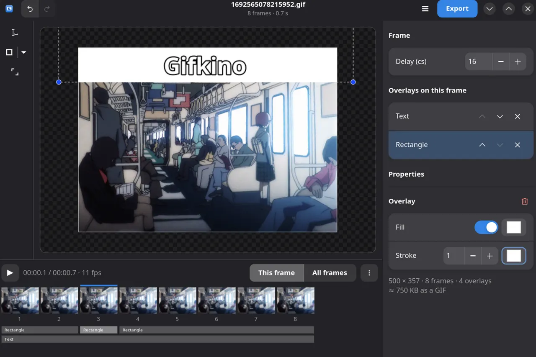Move the Rectangle overlay down
Image resolution: width=536 pixels, height=357 pixels.
click(500, 145)
